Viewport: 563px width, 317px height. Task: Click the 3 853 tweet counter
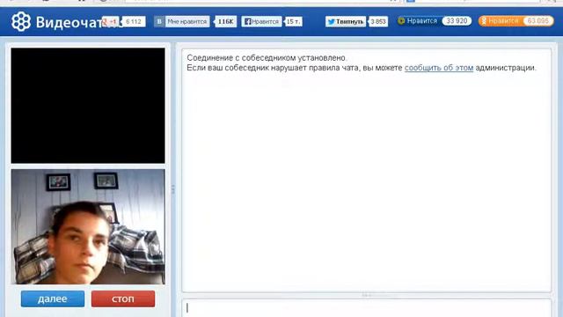378,21
